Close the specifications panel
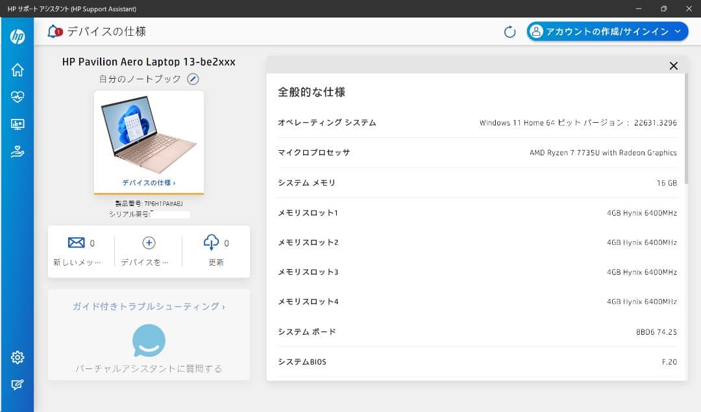 coord(673,66)
